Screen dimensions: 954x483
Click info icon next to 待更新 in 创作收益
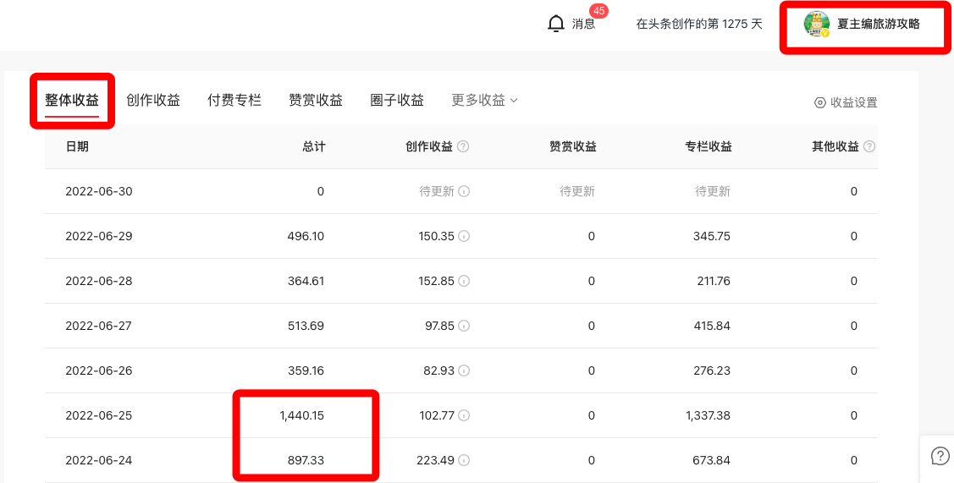(464, 192)
